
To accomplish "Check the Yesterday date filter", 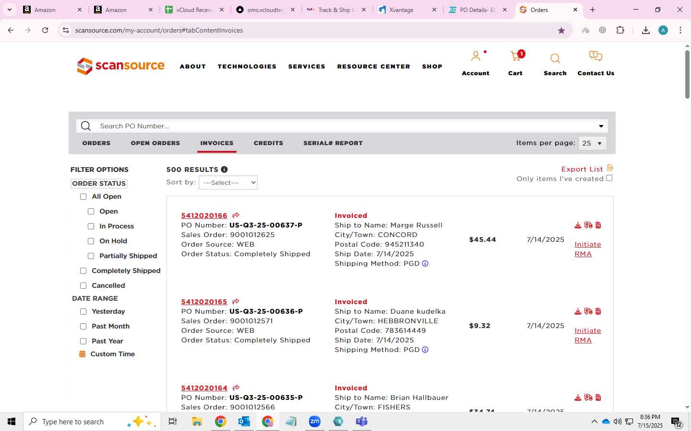I will pyautogui.click(x=83, y=311).
